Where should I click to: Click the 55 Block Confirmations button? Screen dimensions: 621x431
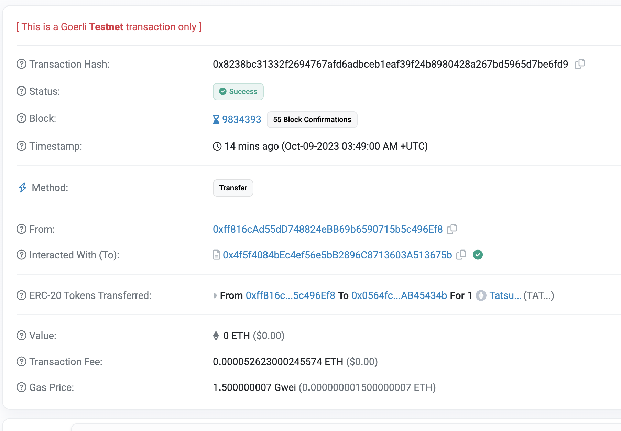click(x=312, y=119)
